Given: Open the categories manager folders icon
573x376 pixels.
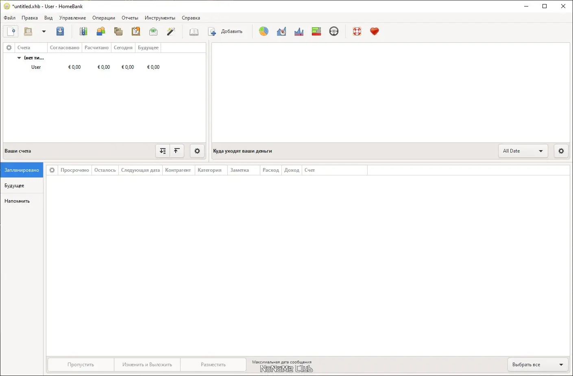Looking at the screenshot, I should pos(118,31).
